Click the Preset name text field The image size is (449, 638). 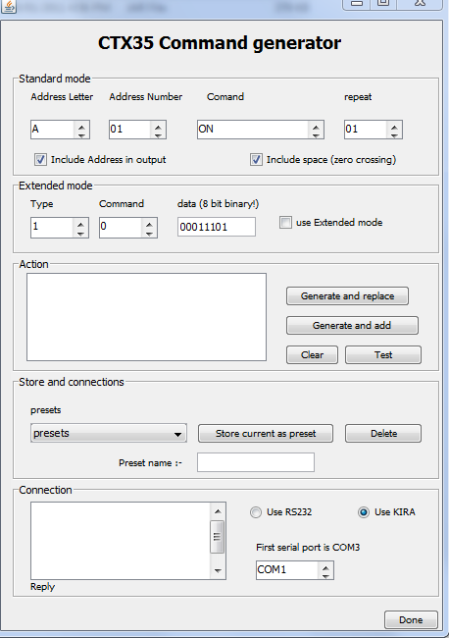(256, 462)
